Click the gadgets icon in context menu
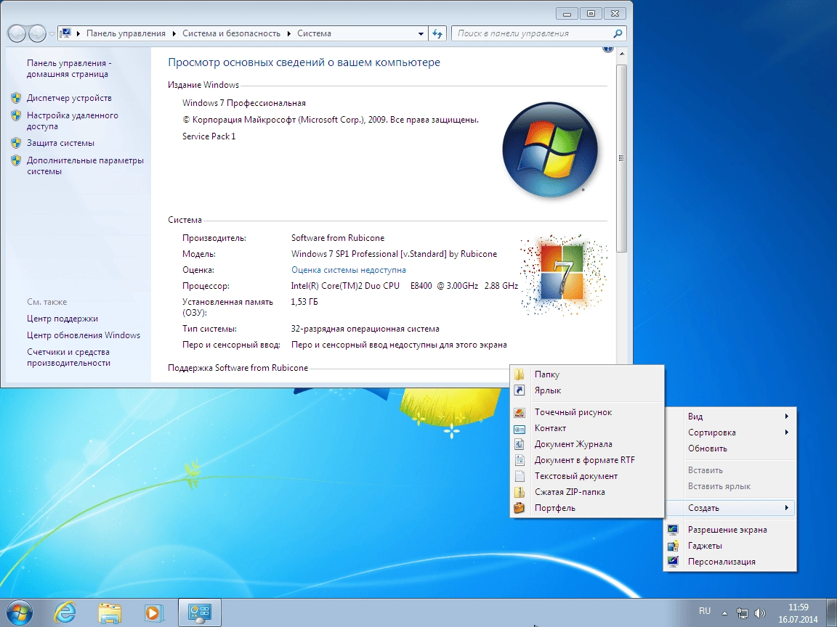837x627 pixels. tap(673, 546)
